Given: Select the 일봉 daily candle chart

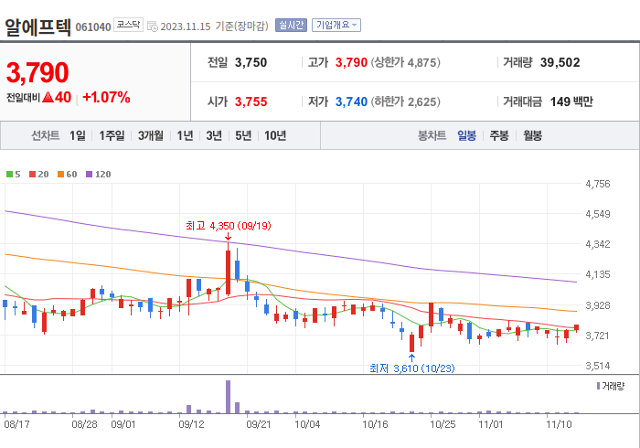Looking at the screenshot, I should 466,135.
